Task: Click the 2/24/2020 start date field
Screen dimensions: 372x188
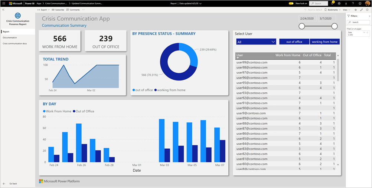Action: tap(307, 19)
